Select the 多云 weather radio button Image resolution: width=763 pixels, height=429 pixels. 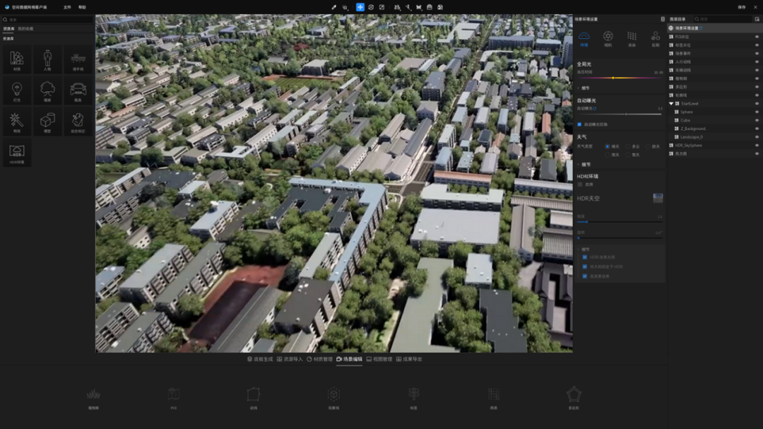point(627,146)
